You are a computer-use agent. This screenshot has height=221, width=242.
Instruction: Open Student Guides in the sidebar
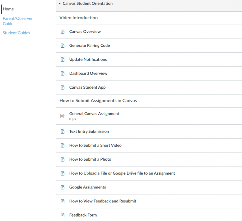(x=16, y=33)
